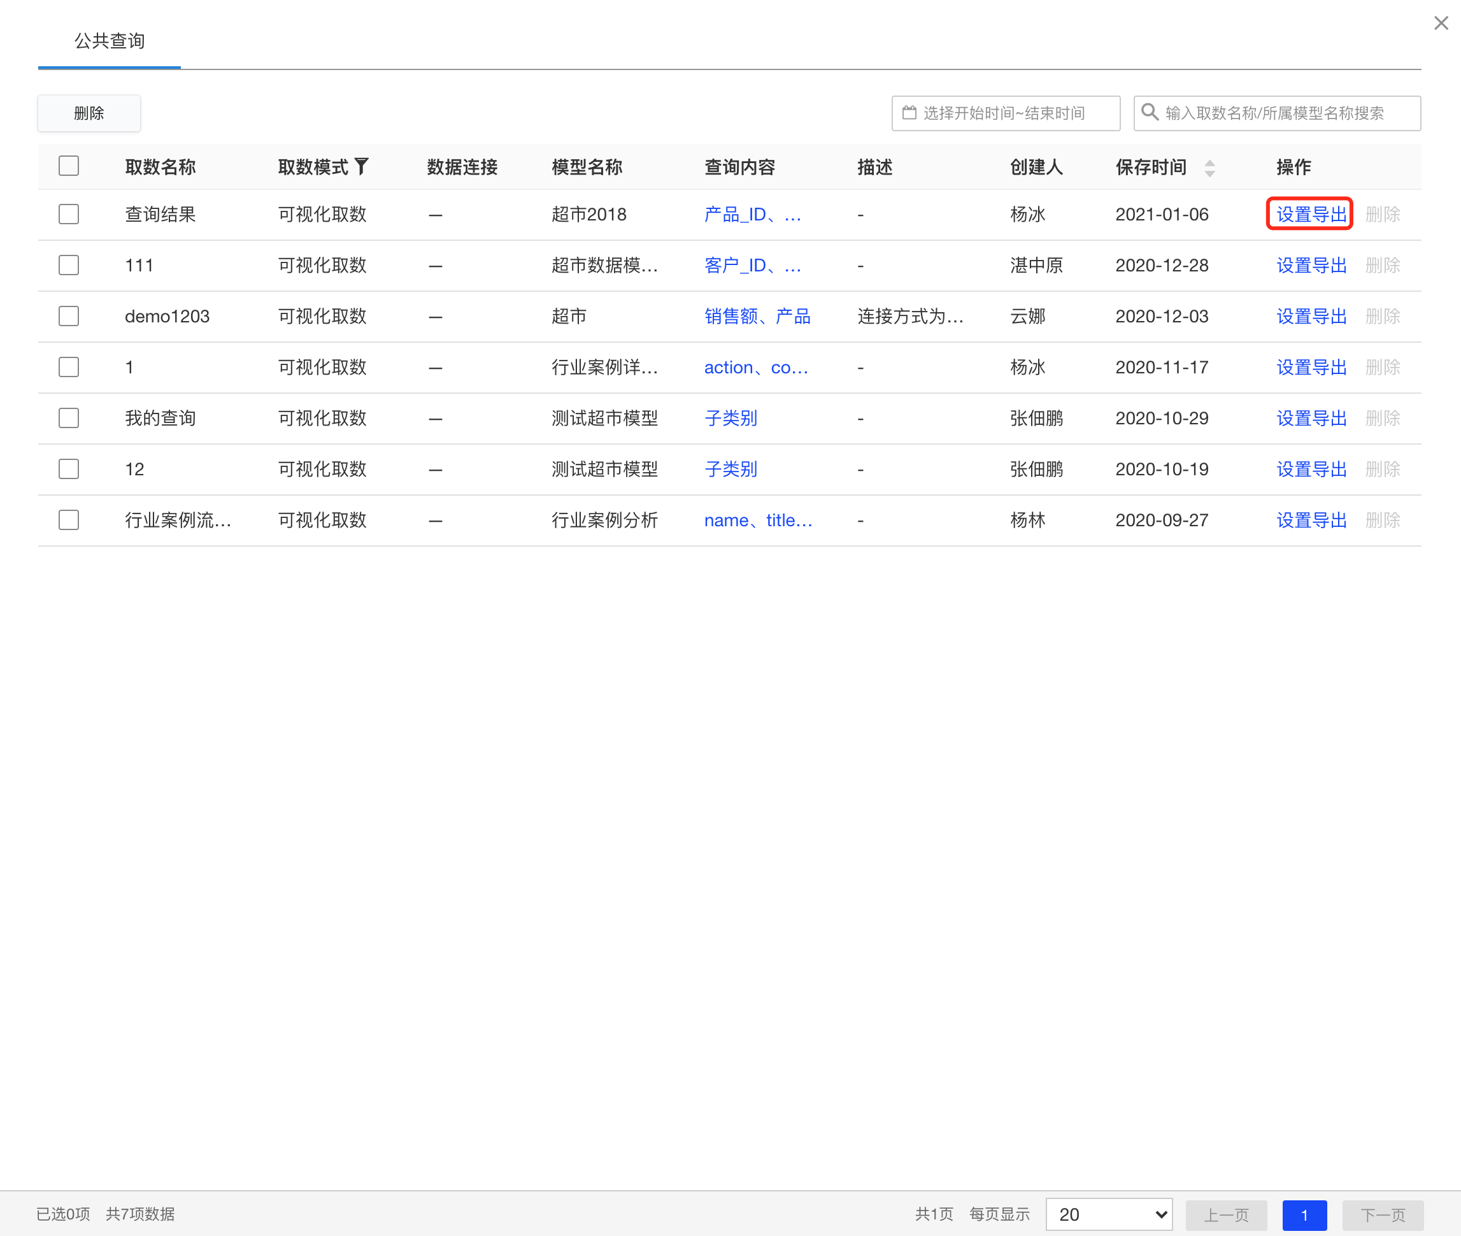Click the magnifier search icon

pos(1150,112)
